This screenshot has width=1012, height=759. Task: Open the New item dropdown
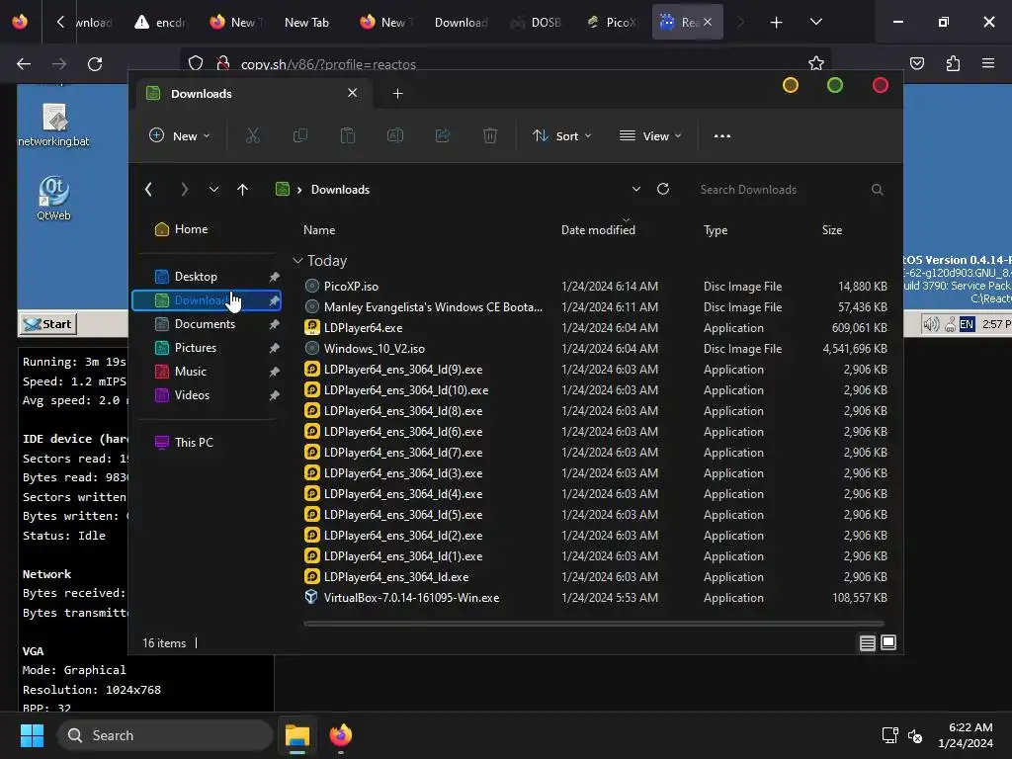pos(180,136)
